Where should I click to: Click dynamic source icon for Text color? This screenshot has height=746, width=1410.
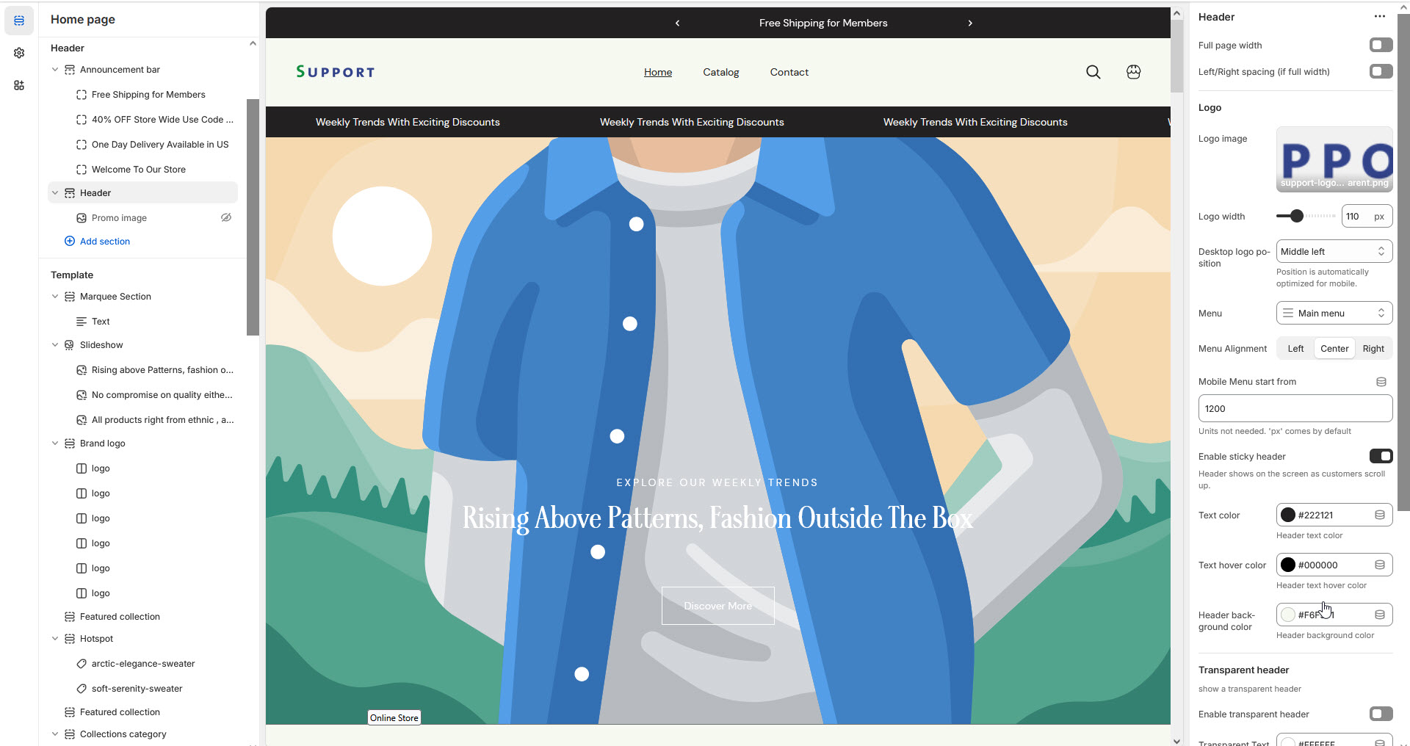[x=1379, y=515]
